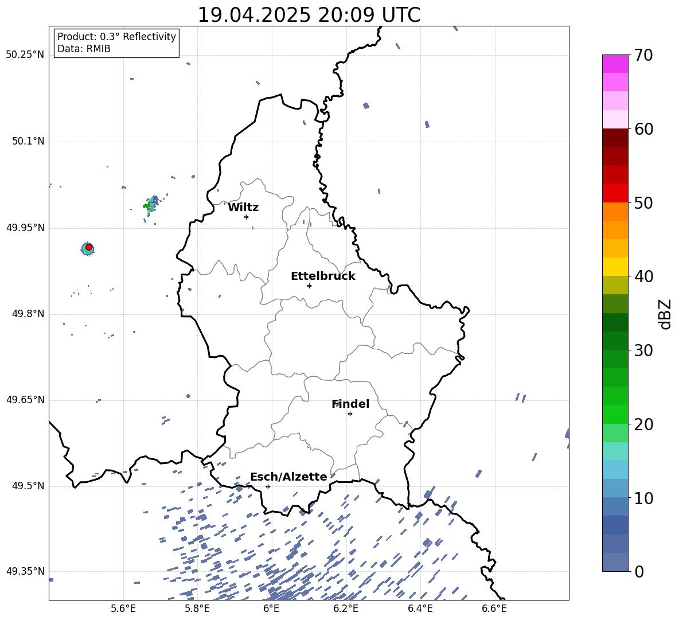Click the 49.35°N latitude label
Screen dimensions: 679x620
25,571
